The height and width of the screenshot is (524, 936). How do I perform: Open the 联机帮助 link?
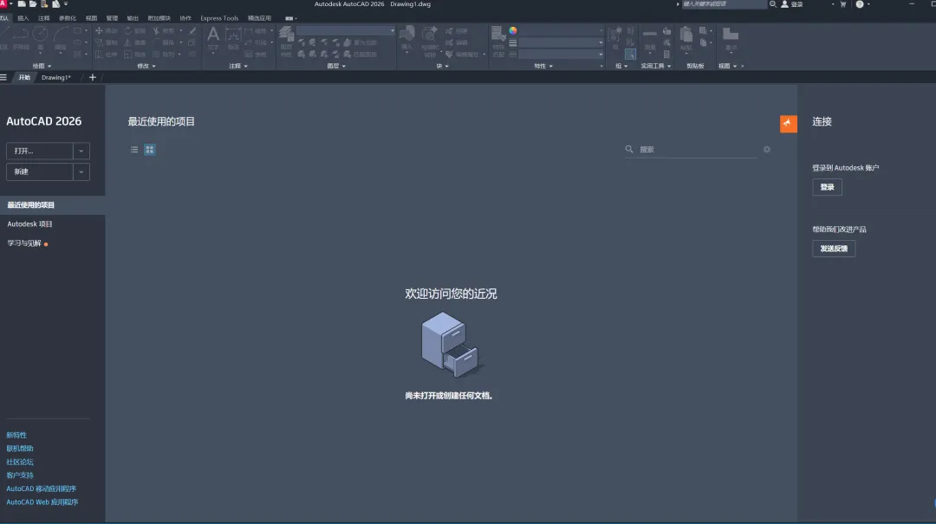click(20, 448)
